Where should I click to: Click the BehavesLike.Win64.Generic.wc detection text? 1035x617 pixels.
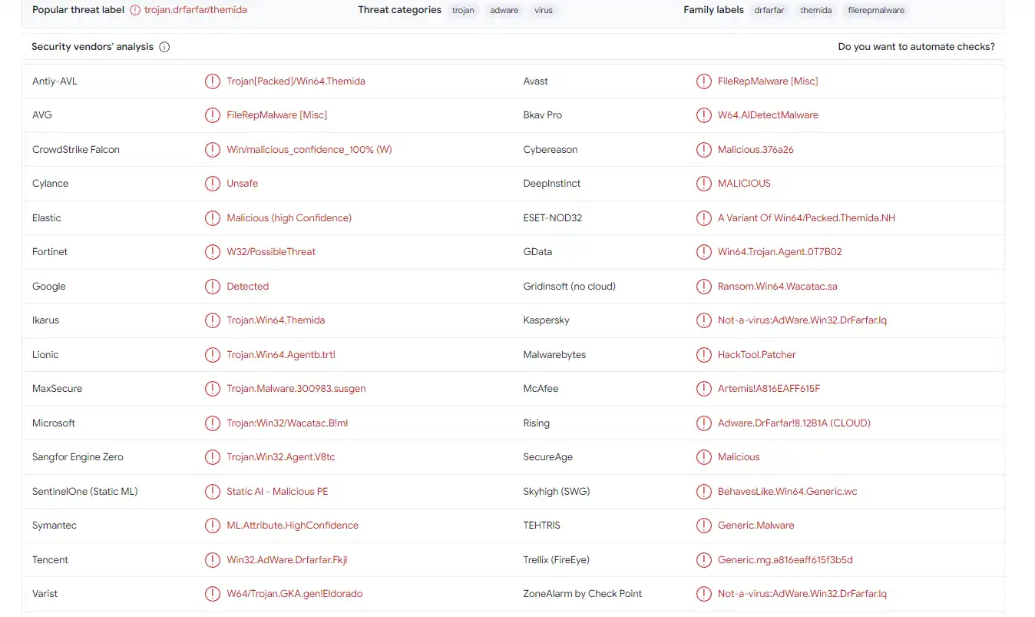[x=788, y=492]
